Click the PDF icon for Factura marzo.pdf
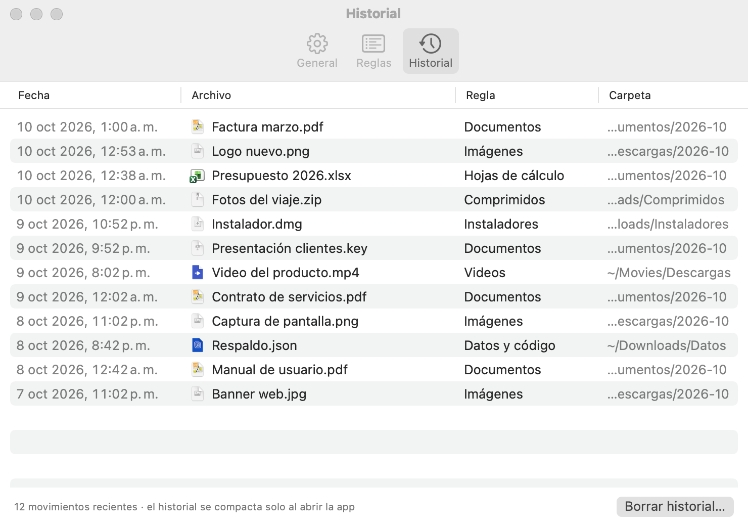748x526 pixels. coord(198,126)
